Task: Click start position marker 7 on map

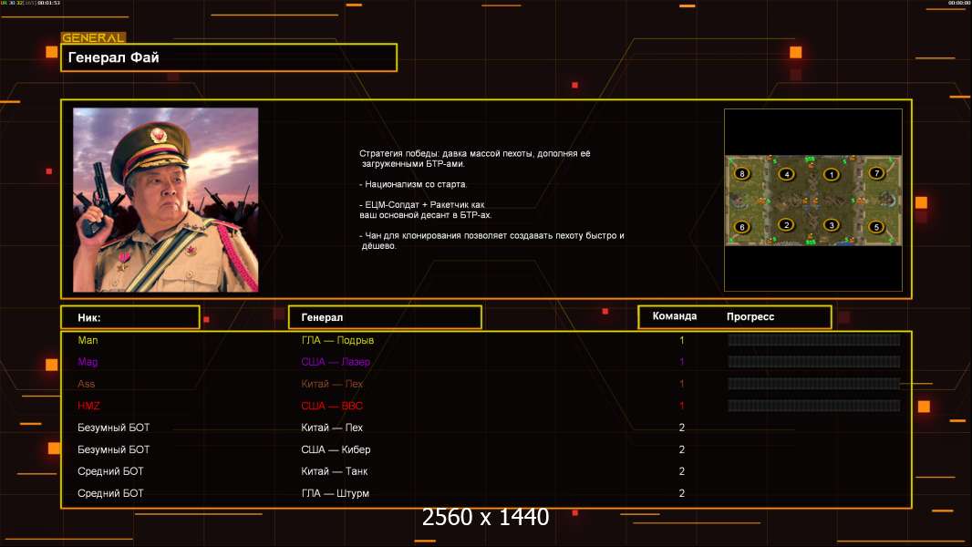Action: (x=876, y=173)
